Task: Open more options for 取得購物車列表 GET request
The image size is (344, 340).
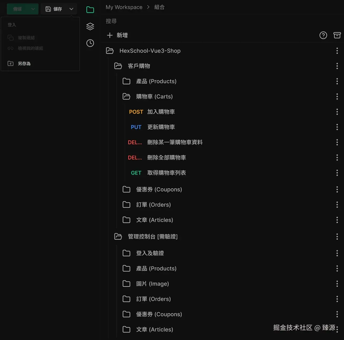Action: click(337, 173)
